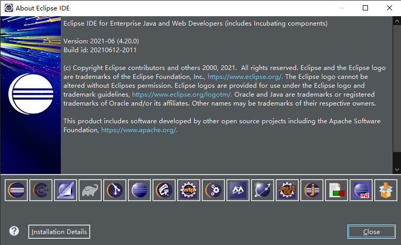Image resolution: width=401 pixels, height=245 pixels.
Task: Open the Gradle elephant feature icon
Action: click(x=90, y=190)
